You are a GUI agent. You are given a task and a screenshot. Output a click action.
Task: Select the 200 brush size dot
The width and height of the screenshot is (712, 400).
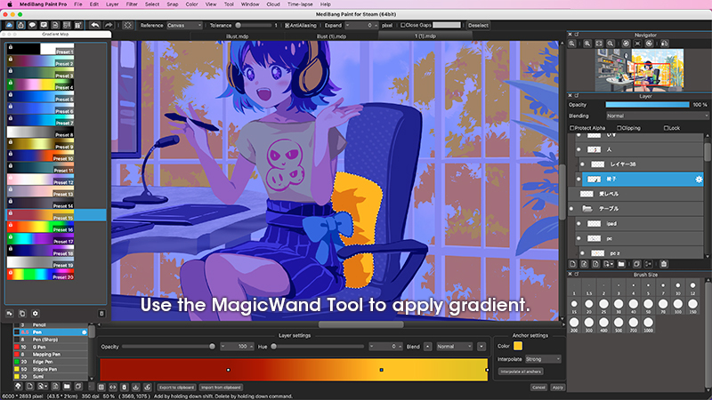click(574, 323)
